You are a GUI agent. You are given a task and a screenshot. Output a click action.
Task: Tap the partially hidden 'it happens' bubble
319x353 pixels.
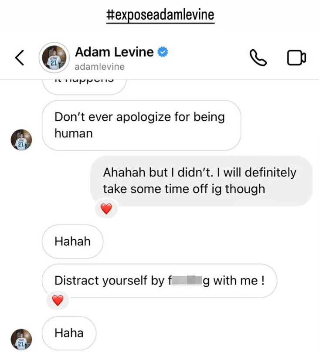click(84, 86)
